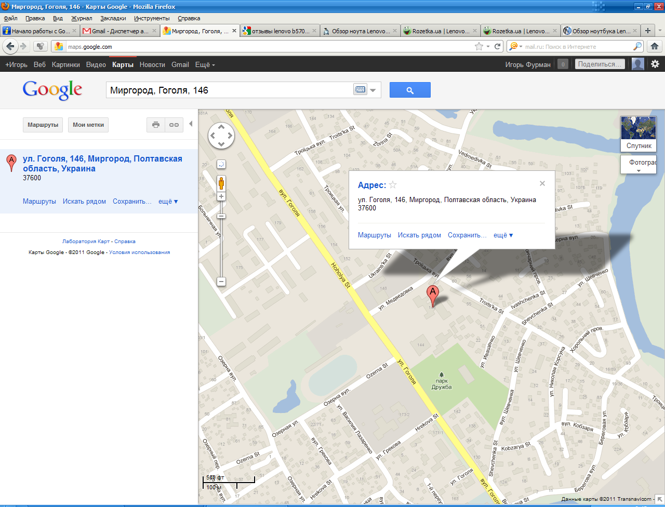Open the settings gear icon
Image resolution: width=665 pixels, height=507 pixels.
click(x=655, y=64)
